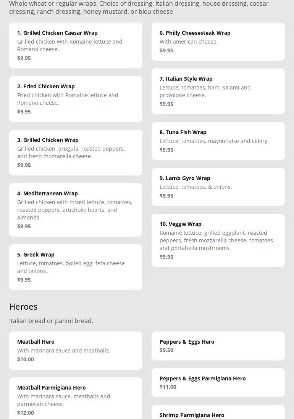Choose the 3. Grilled Chicken Wrap item

[76, 153]
